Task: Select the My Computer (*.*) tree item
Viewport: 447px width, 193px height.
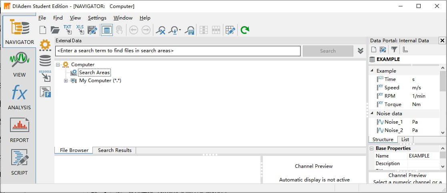Action: tap(100, 81)
